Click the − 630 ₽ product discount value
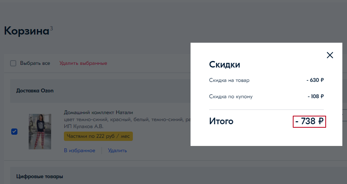 pyautogui.click(x=314, y=80)
